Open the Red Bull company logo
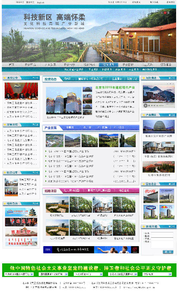This screenshot has height=296, width=179. 166,212
